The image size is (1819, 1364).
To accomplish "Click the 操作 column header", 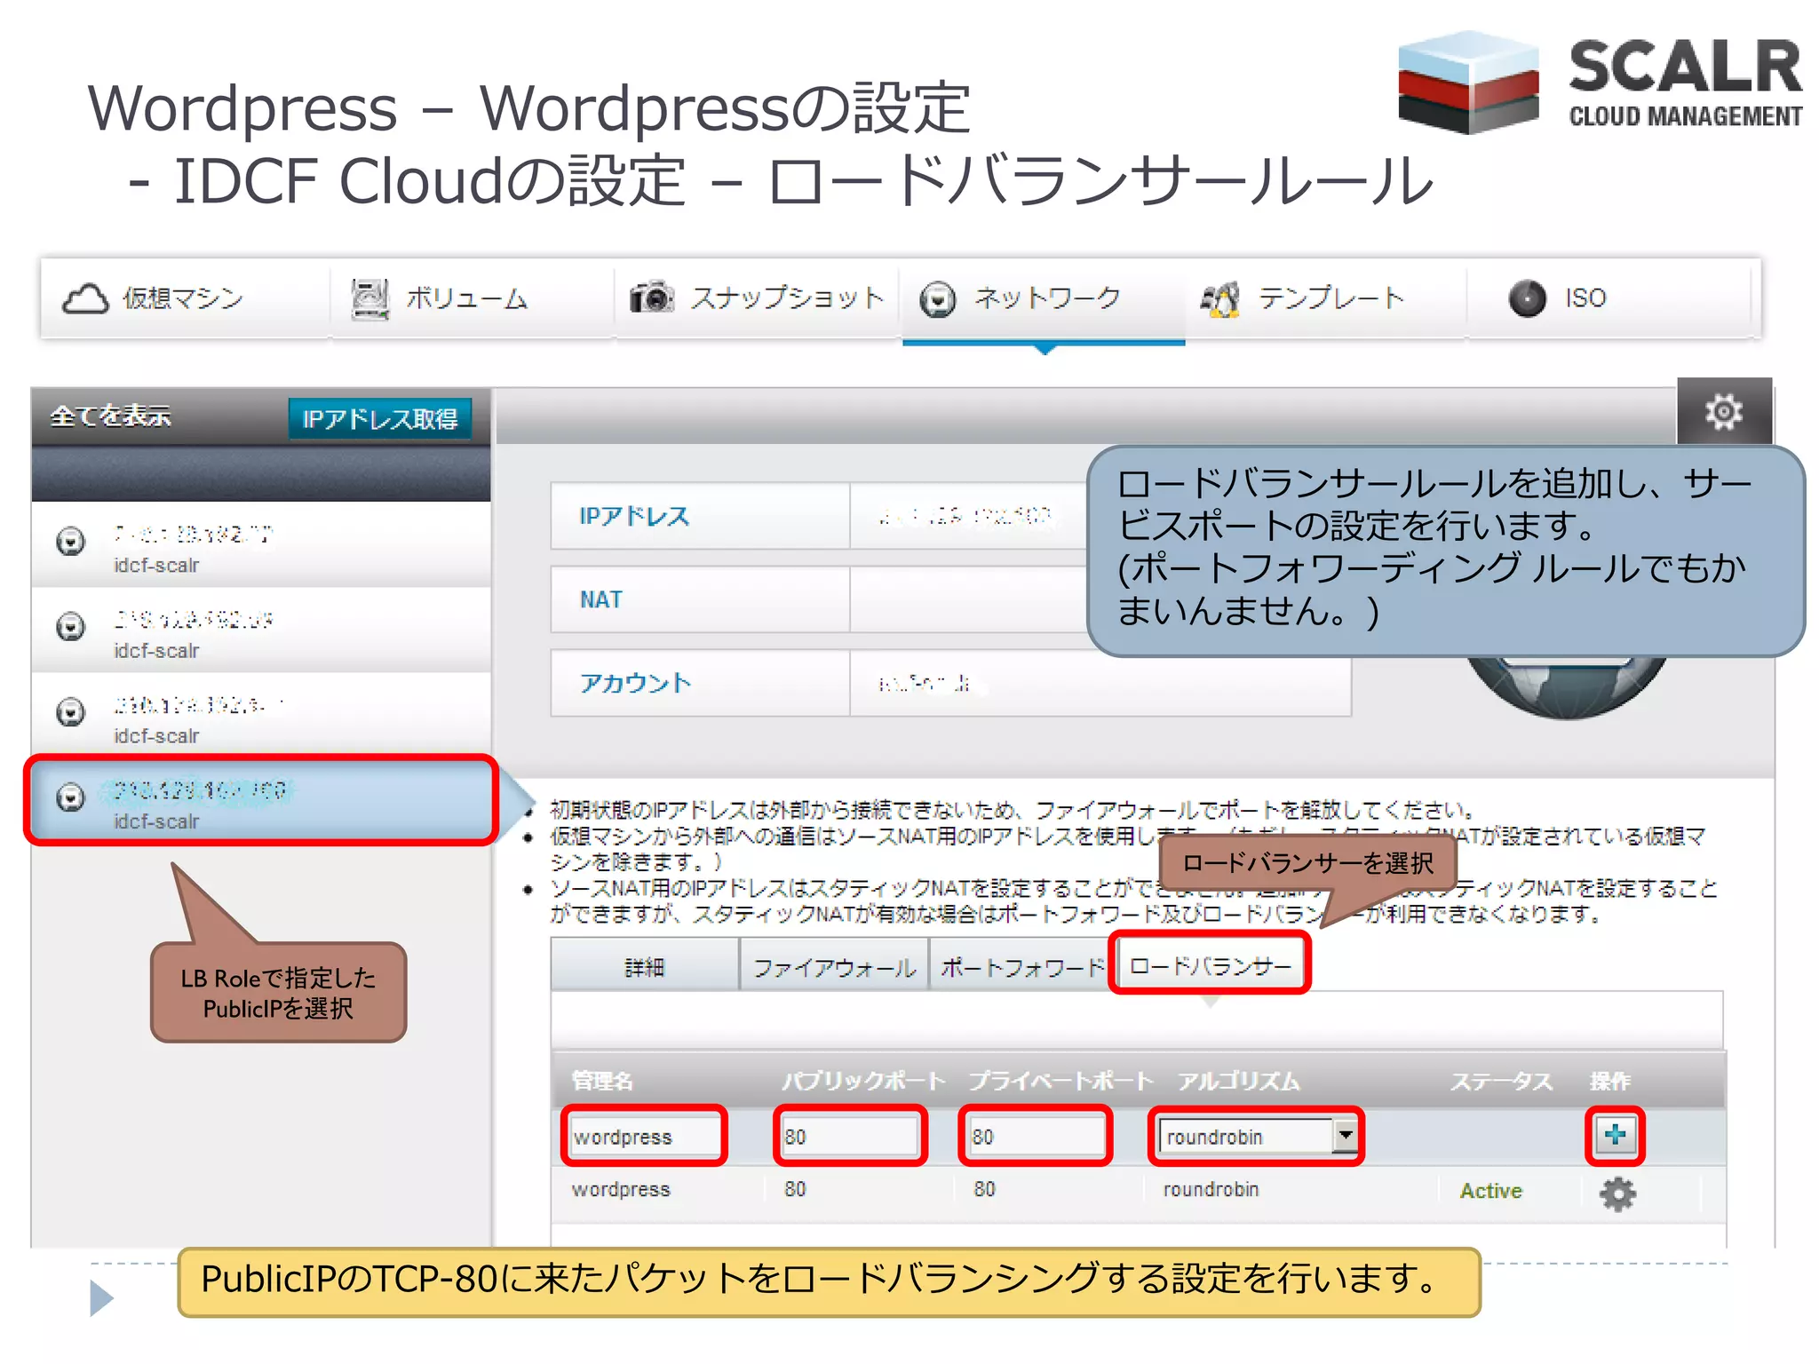I will point(1609,1081).
